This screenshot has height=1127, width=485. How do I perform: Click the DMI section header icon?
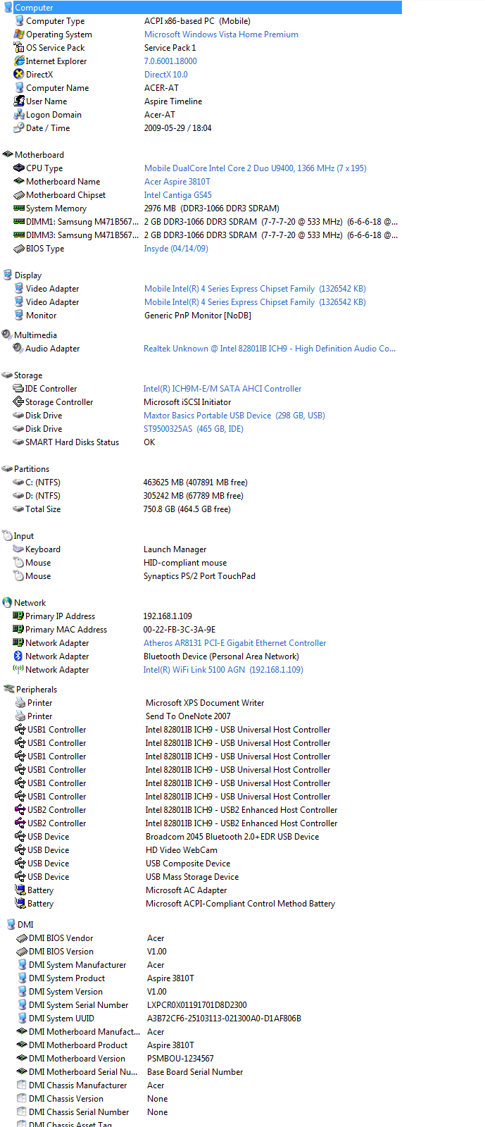point(11,925)
